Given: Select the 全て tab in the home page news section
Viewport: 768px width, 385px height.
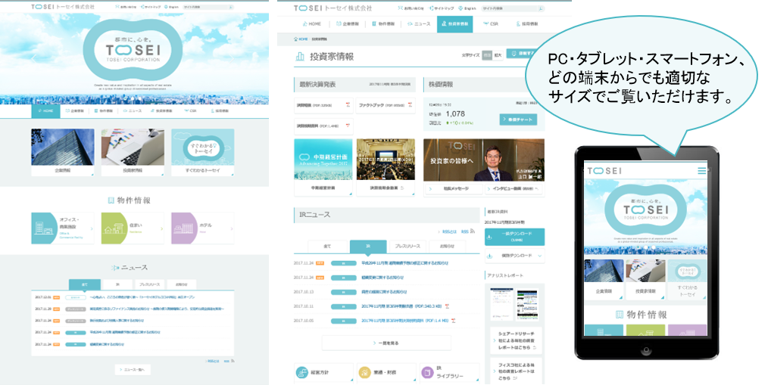Looking at the screenshot, I should click(84, 284).
